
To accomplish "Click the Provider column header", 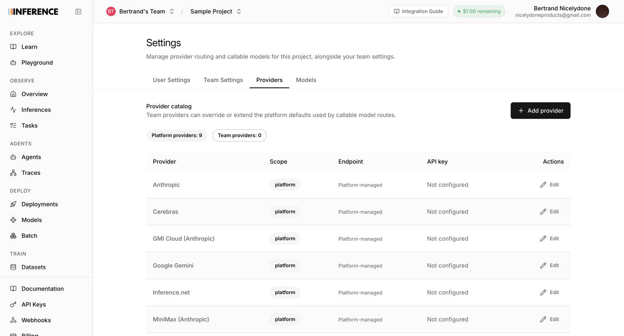I will (x=164, y=161).
